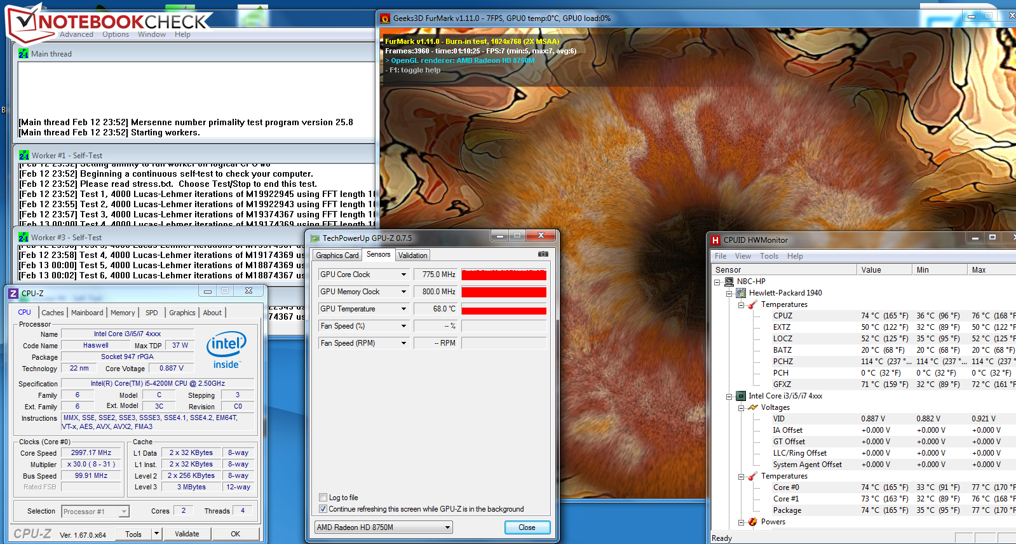Click the Hewlett-Packard 1940 mainboard icon

click(741, 293)
